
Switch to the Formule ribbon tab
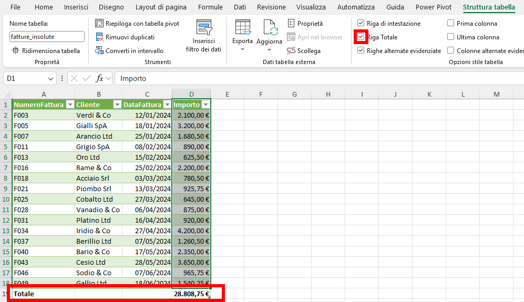pos(210,7)
